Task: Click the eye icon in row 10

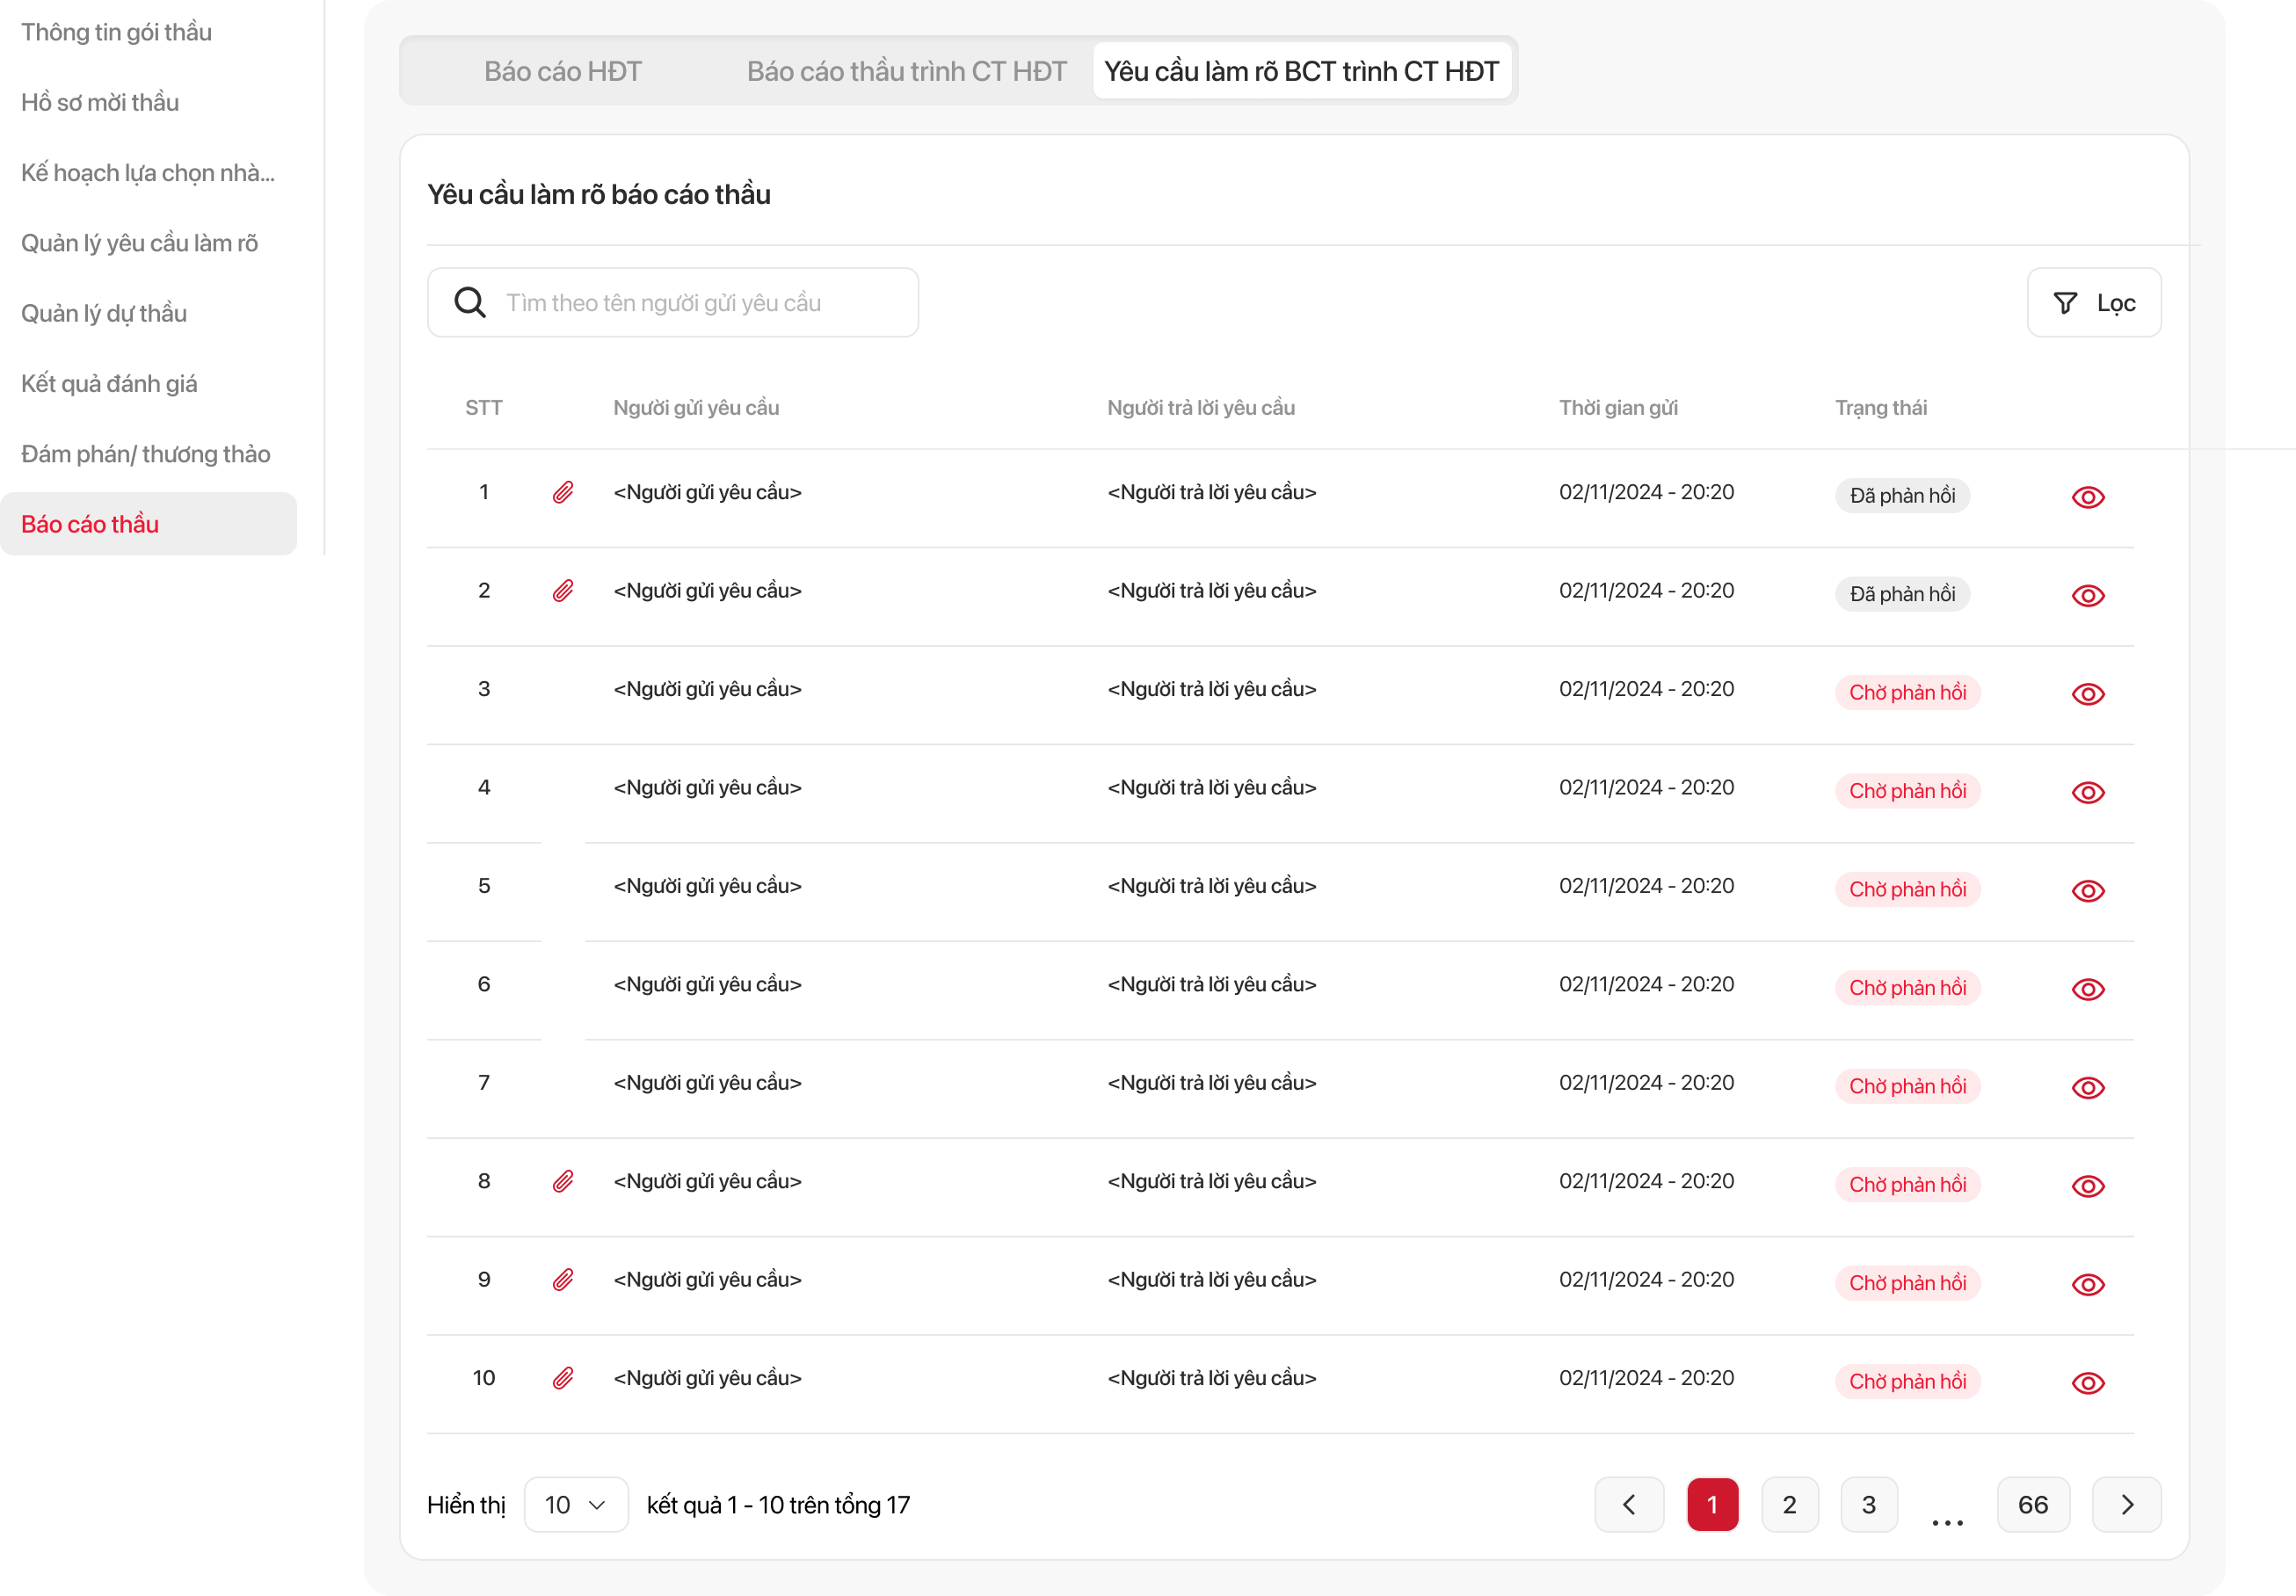Action: click(x=2087, y=1383)
